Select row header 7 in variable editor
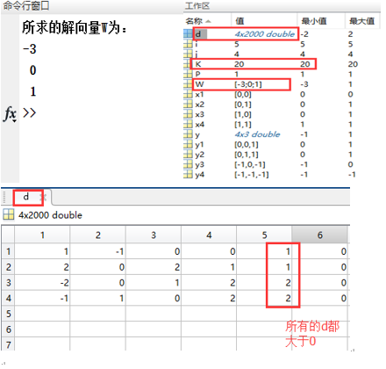The height and width of the screenshot is (369, 386). point(8,344)
